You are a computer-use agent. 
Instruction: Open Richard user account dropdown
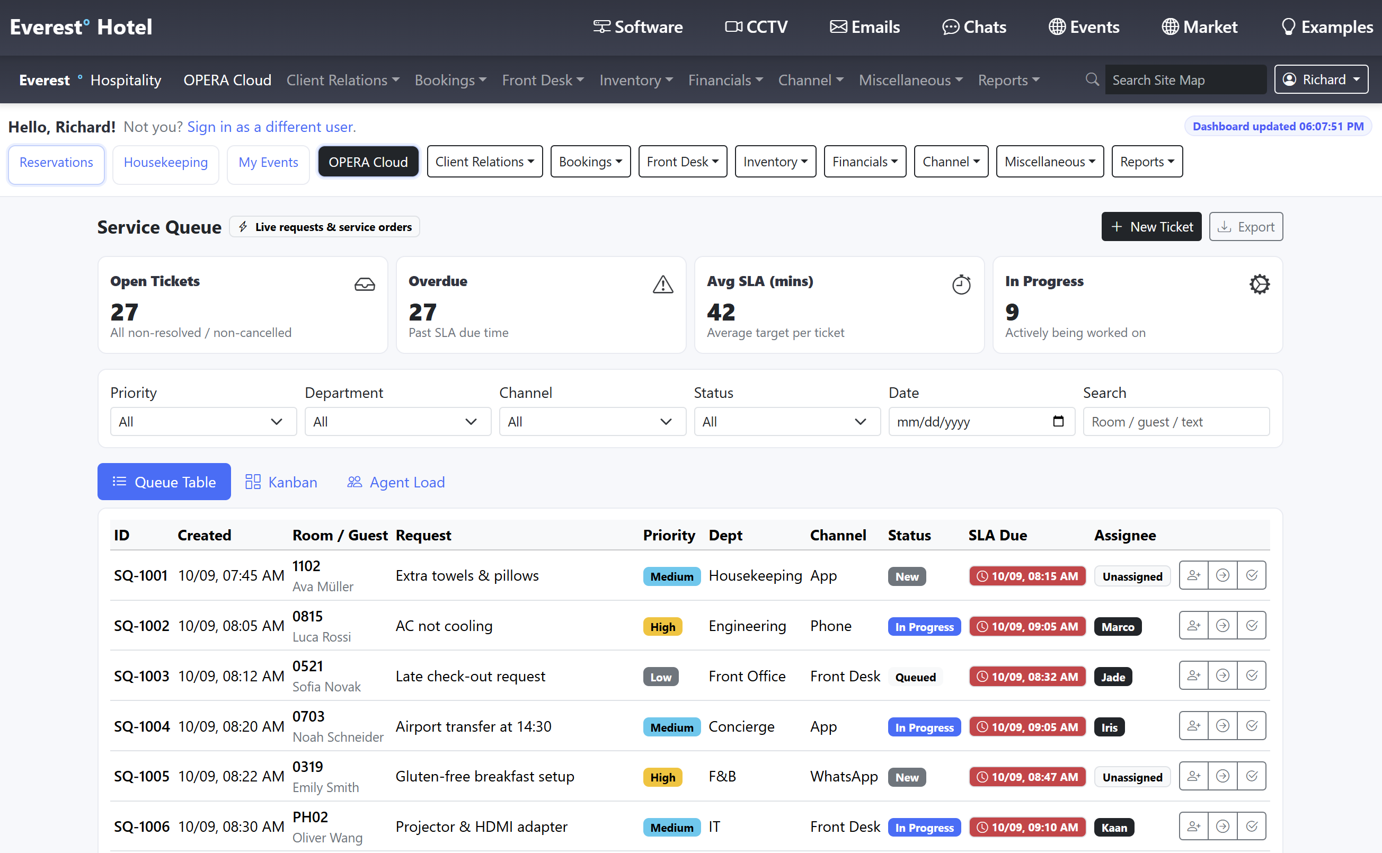click(x=1321, y=79)
